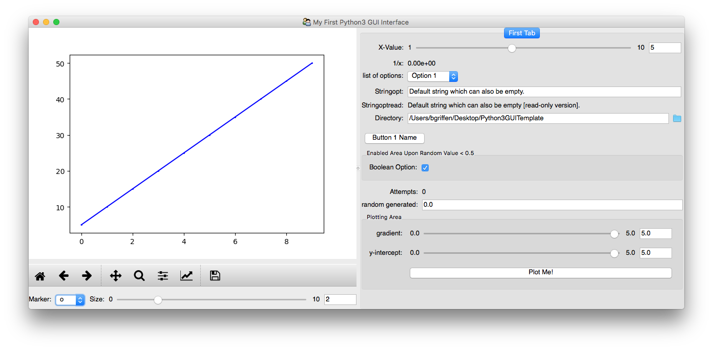Click the Directory path field
Screen dimensions: 713x350
pos(538,118)
